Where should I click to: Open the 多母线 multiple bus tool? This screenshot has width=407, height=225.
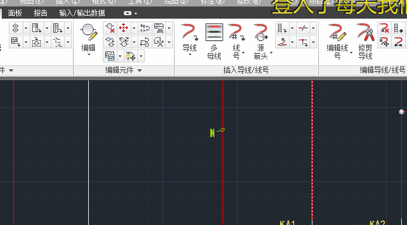(x=214, y=41)
